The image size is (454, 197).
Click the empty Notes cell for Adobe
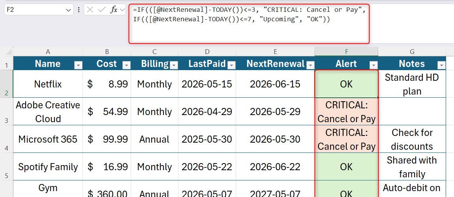click(412, 112)
